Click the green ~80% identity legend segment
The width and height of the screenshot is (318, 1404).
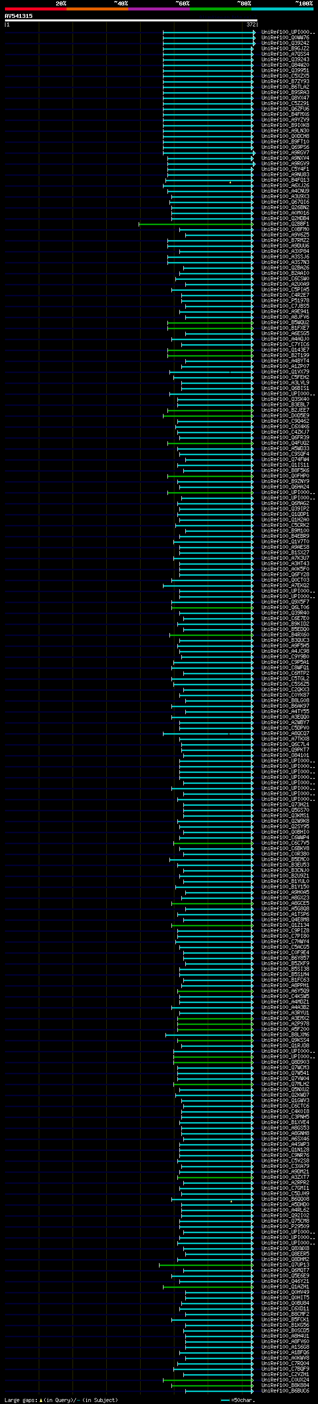(221, 9)
